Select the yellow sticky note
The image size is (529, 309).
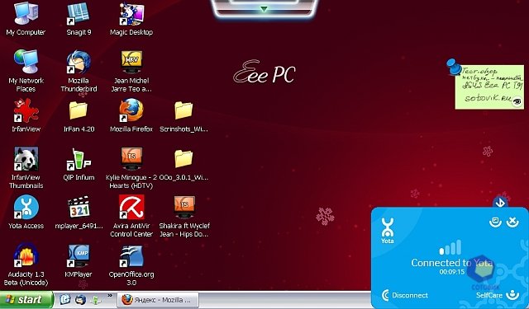tap(489, 87)
